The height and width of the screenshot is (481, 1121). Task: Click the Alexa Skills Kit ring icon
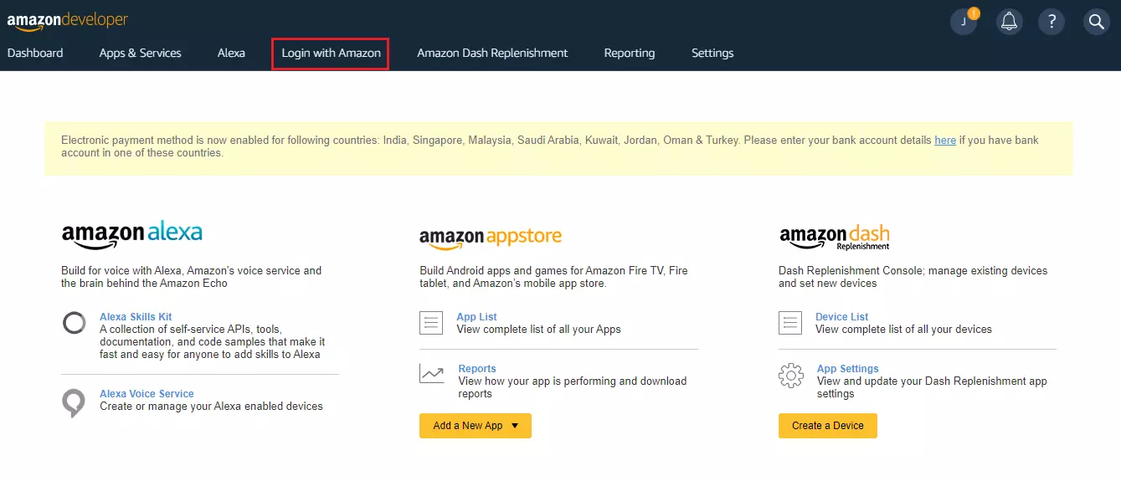coord(74,323)
